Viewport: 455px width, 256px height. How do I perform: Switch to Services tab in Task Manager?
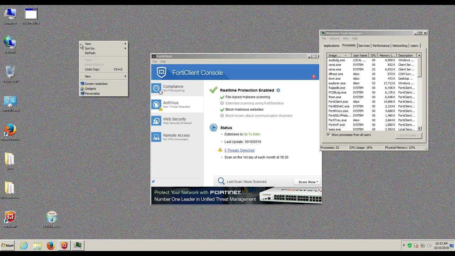coord(364,46)
